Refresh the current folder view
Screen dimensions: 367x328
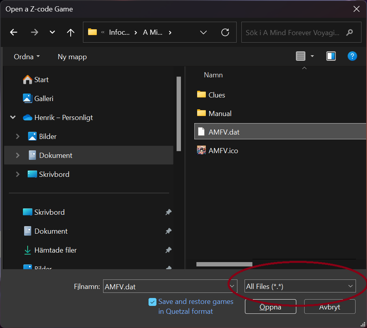point(225,32)
